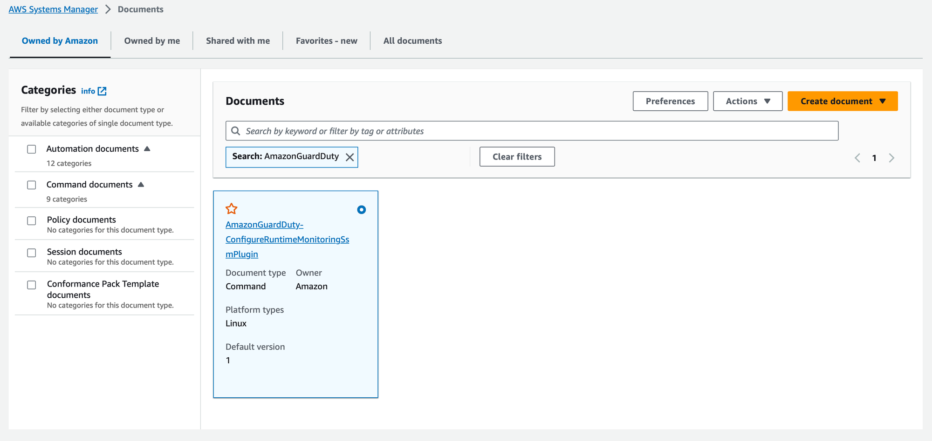Viewport: 932px width, 441px height.
Task: Go to the previous results page
Action: point(857,158)
